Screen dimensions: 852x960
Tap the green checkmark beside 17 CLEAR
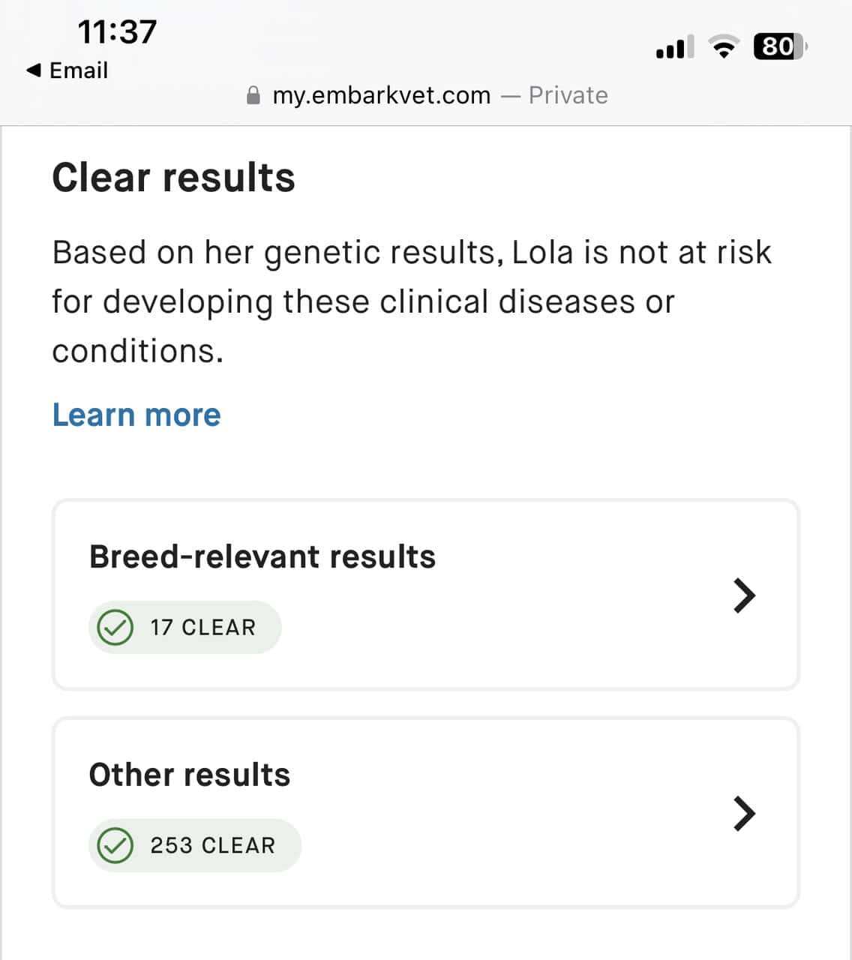pos(115,627)
